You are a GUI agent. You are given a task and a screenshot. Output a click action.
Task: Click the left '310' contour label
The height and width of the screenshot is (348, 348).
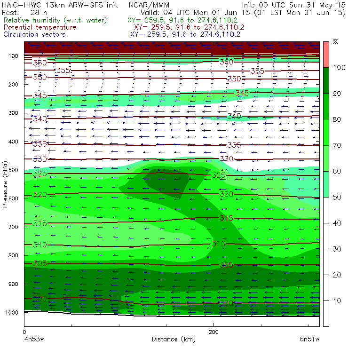point(40,245)
